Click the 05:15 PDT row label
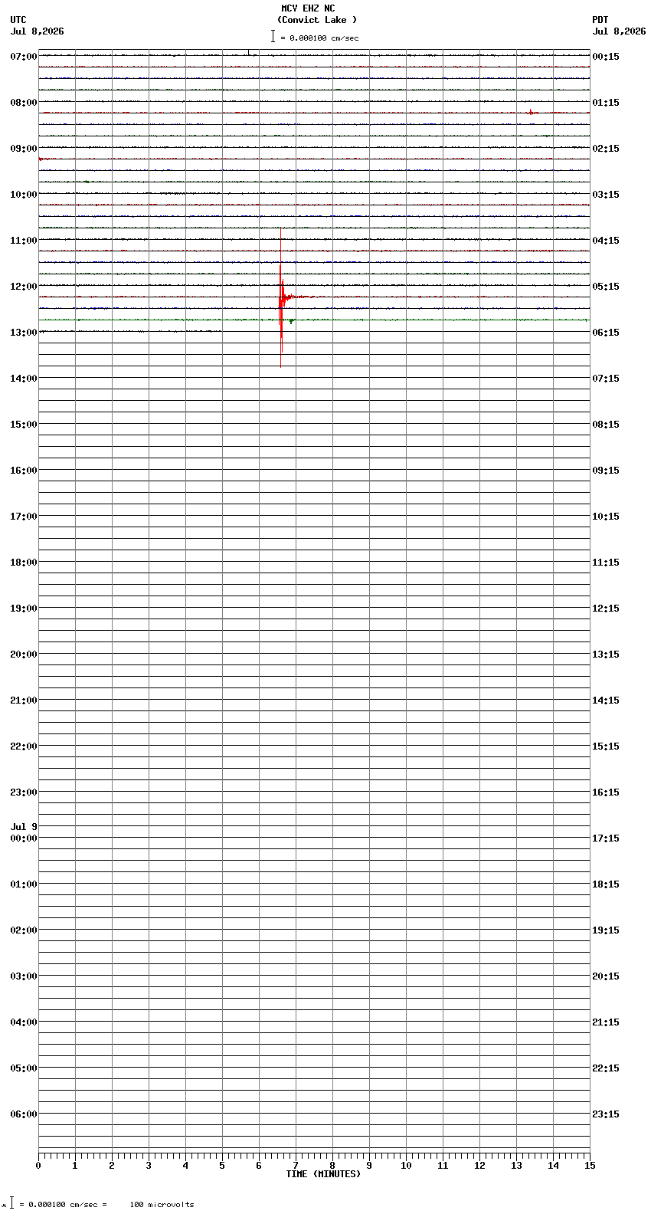The height and width of the screenshot is (1214, 651). coord(606,287)
